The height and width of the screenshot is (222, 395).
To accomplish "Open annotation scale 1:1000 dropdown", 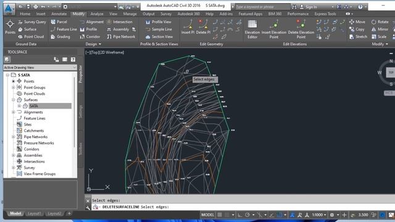I will coord(319,215).
